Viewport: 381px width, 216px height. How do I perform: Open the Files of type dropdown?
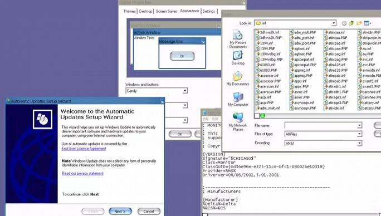359,134
